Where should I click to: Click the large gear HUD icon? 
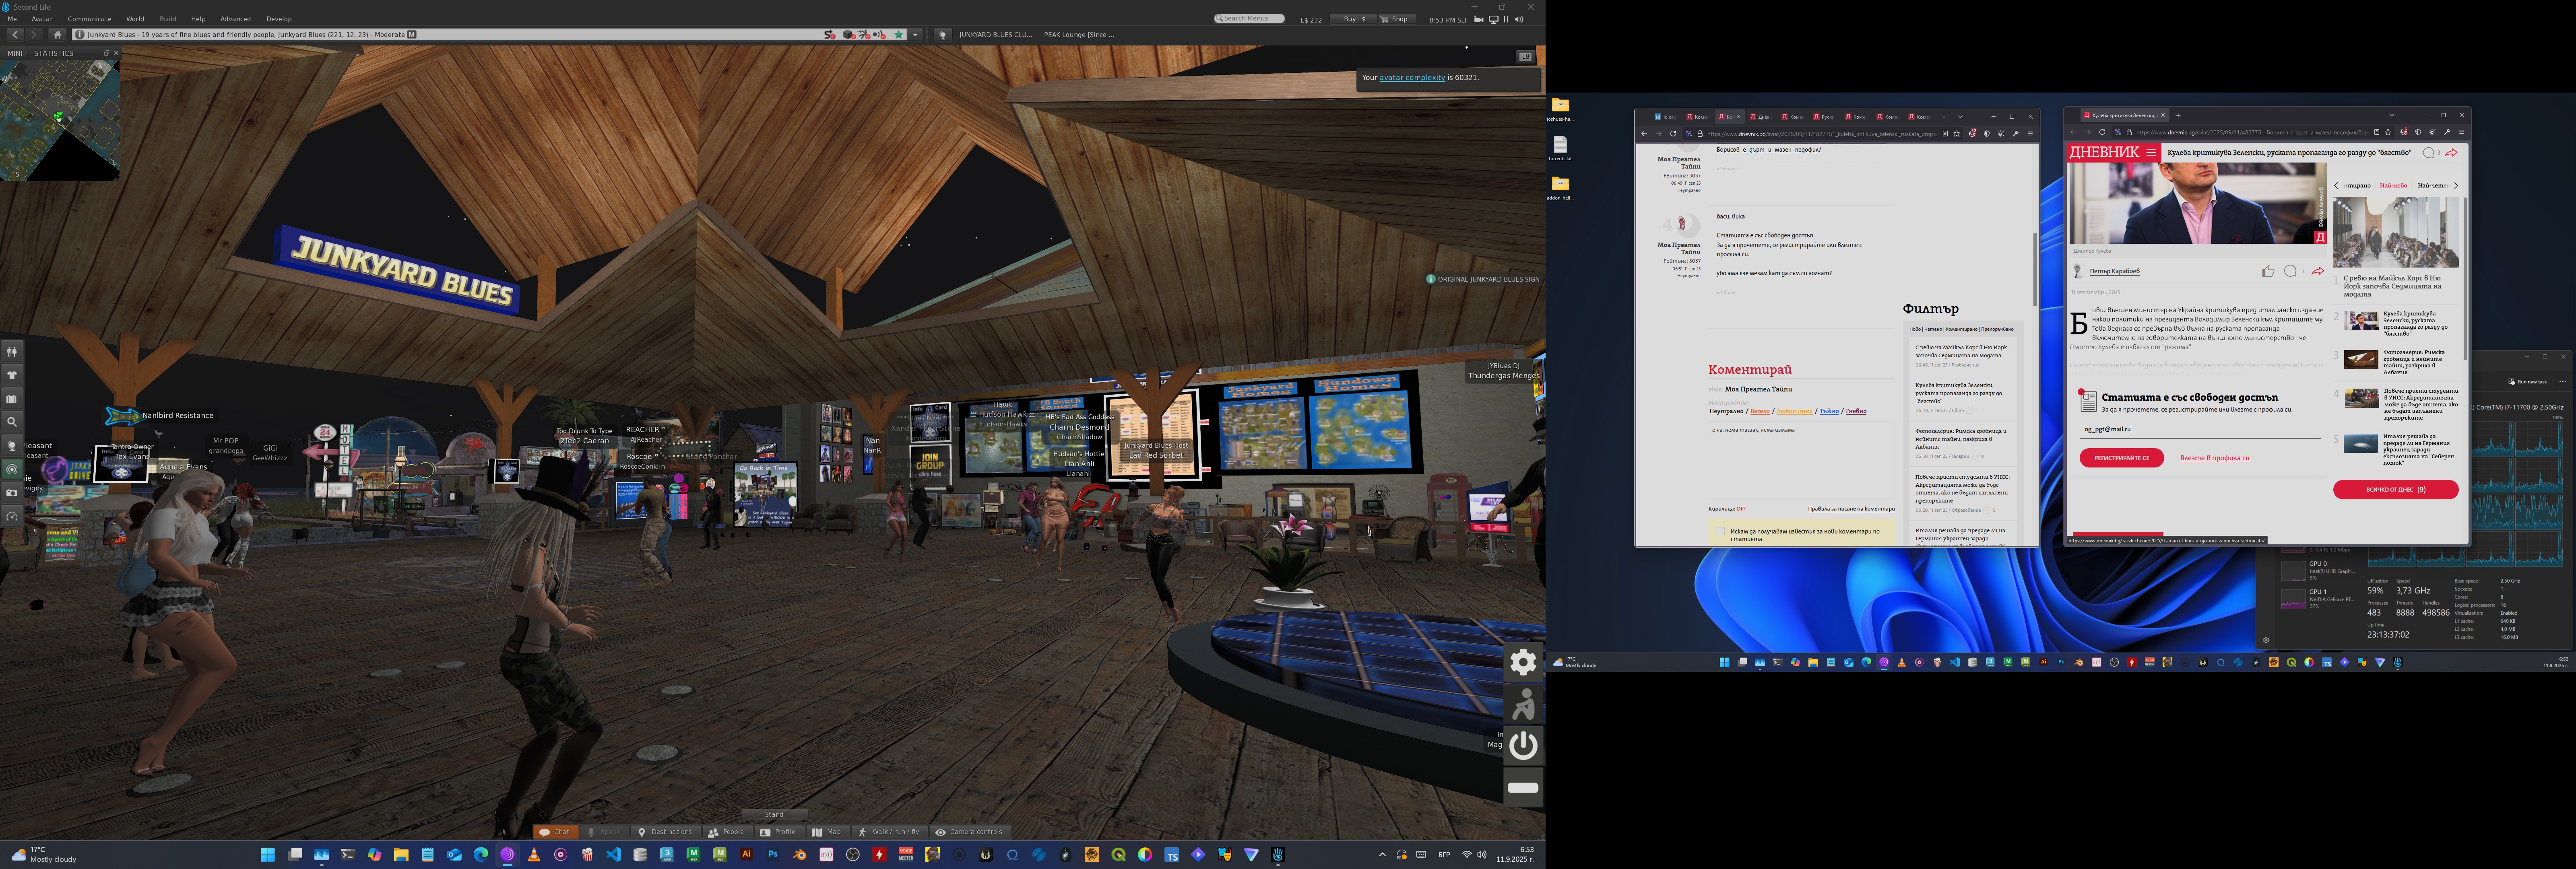[1523, 661]
